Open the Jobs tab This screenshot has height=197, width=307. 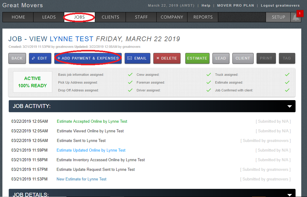[x=79, y=17]
